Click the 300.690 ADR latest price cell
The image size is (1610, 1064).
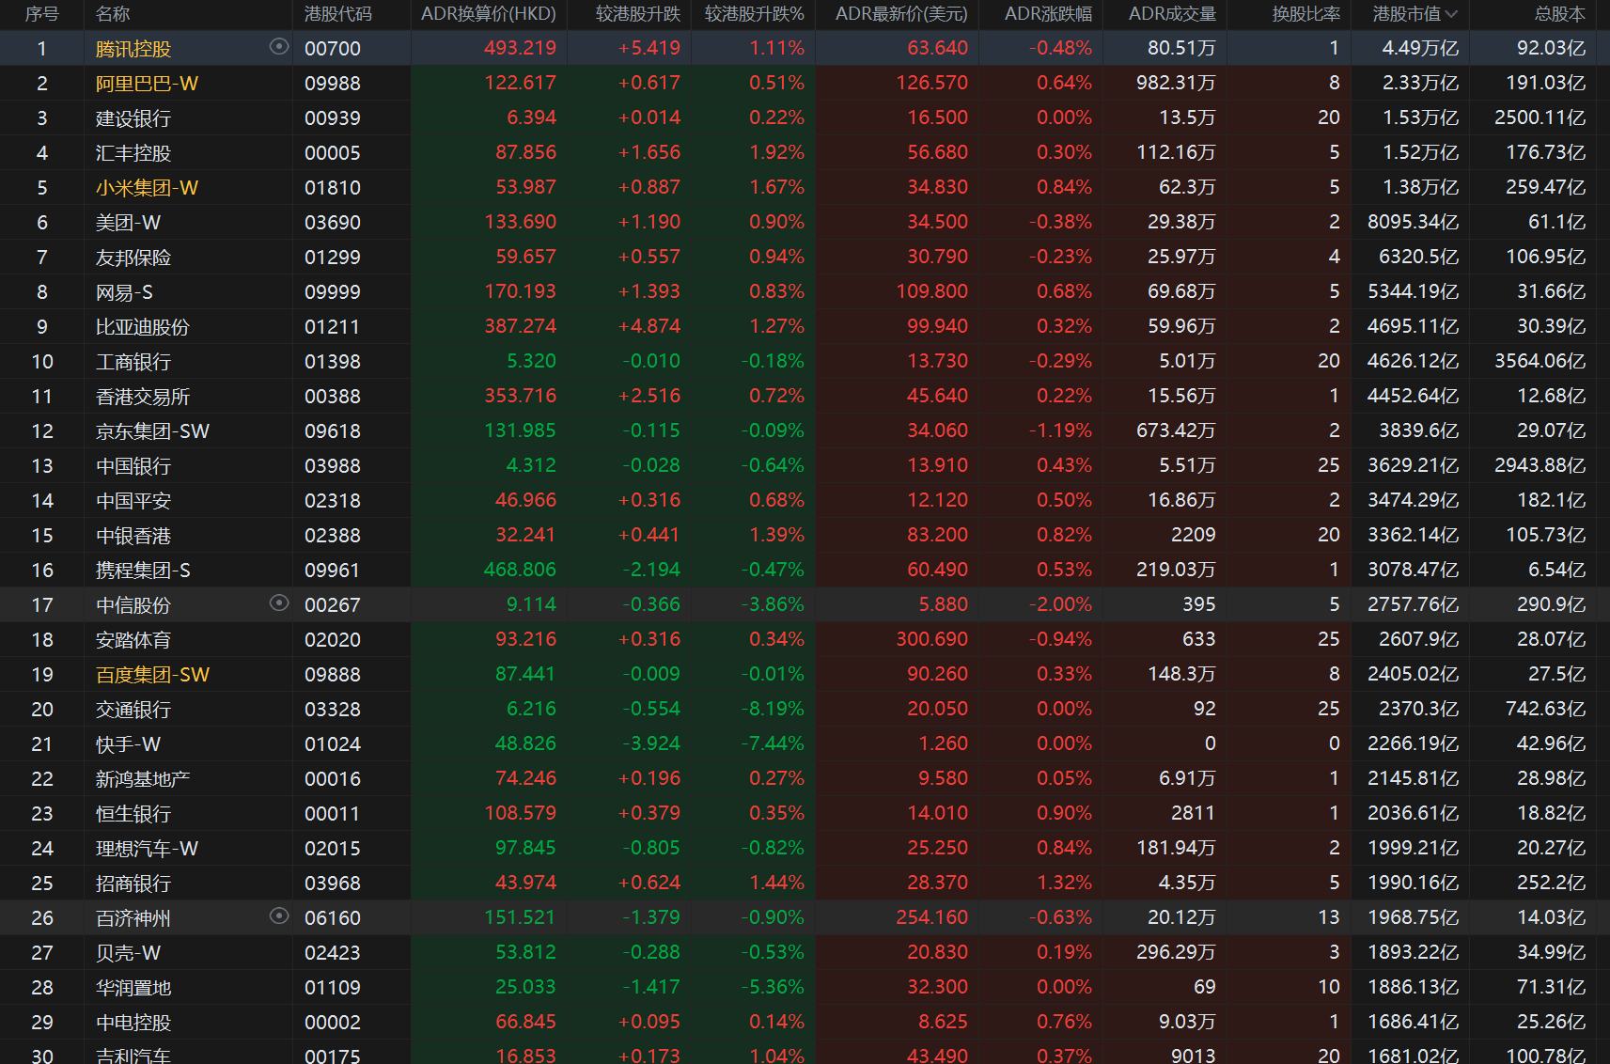click(931, 639)
